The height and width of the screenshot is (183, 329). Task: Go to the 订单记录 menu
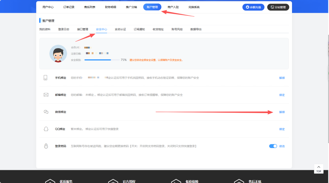tap(69, 7)
